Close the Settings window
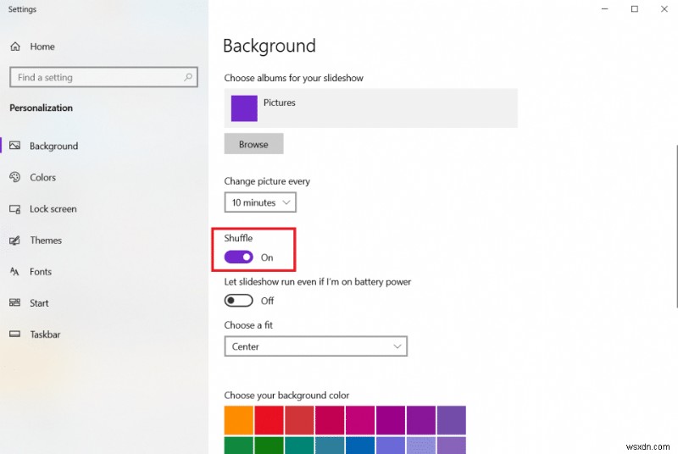 tap(664, 9)
